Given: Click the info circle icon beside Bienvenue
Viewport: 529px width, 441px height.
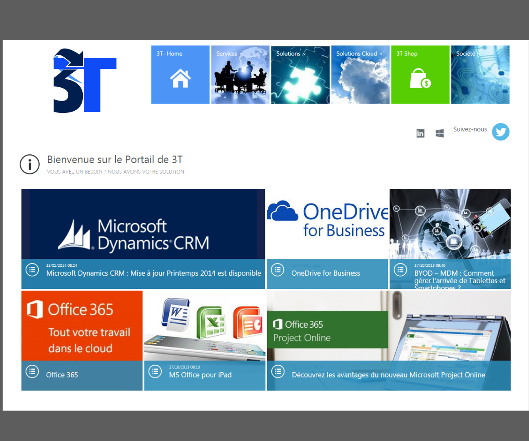Looking at the screenshot, I should point(30,164).
